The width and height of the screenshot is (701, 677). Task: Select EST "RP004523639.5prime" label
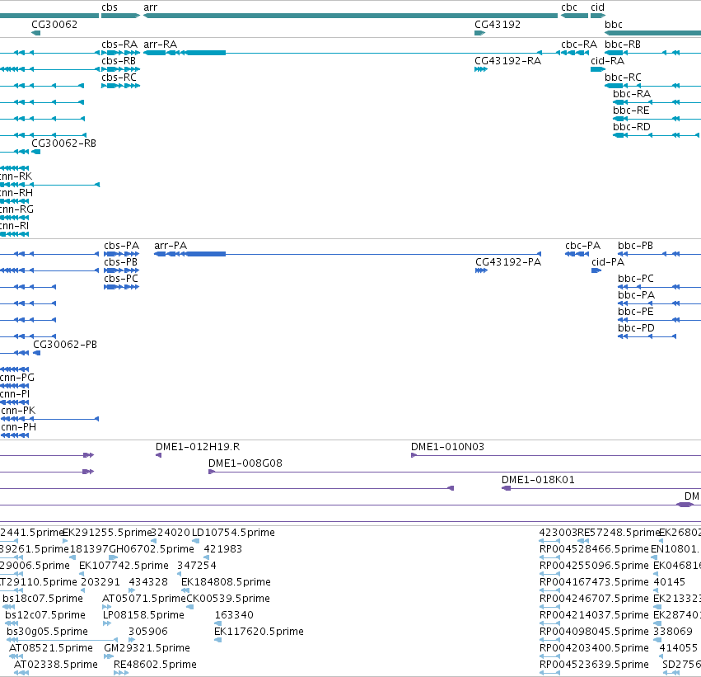click(594, 665)
